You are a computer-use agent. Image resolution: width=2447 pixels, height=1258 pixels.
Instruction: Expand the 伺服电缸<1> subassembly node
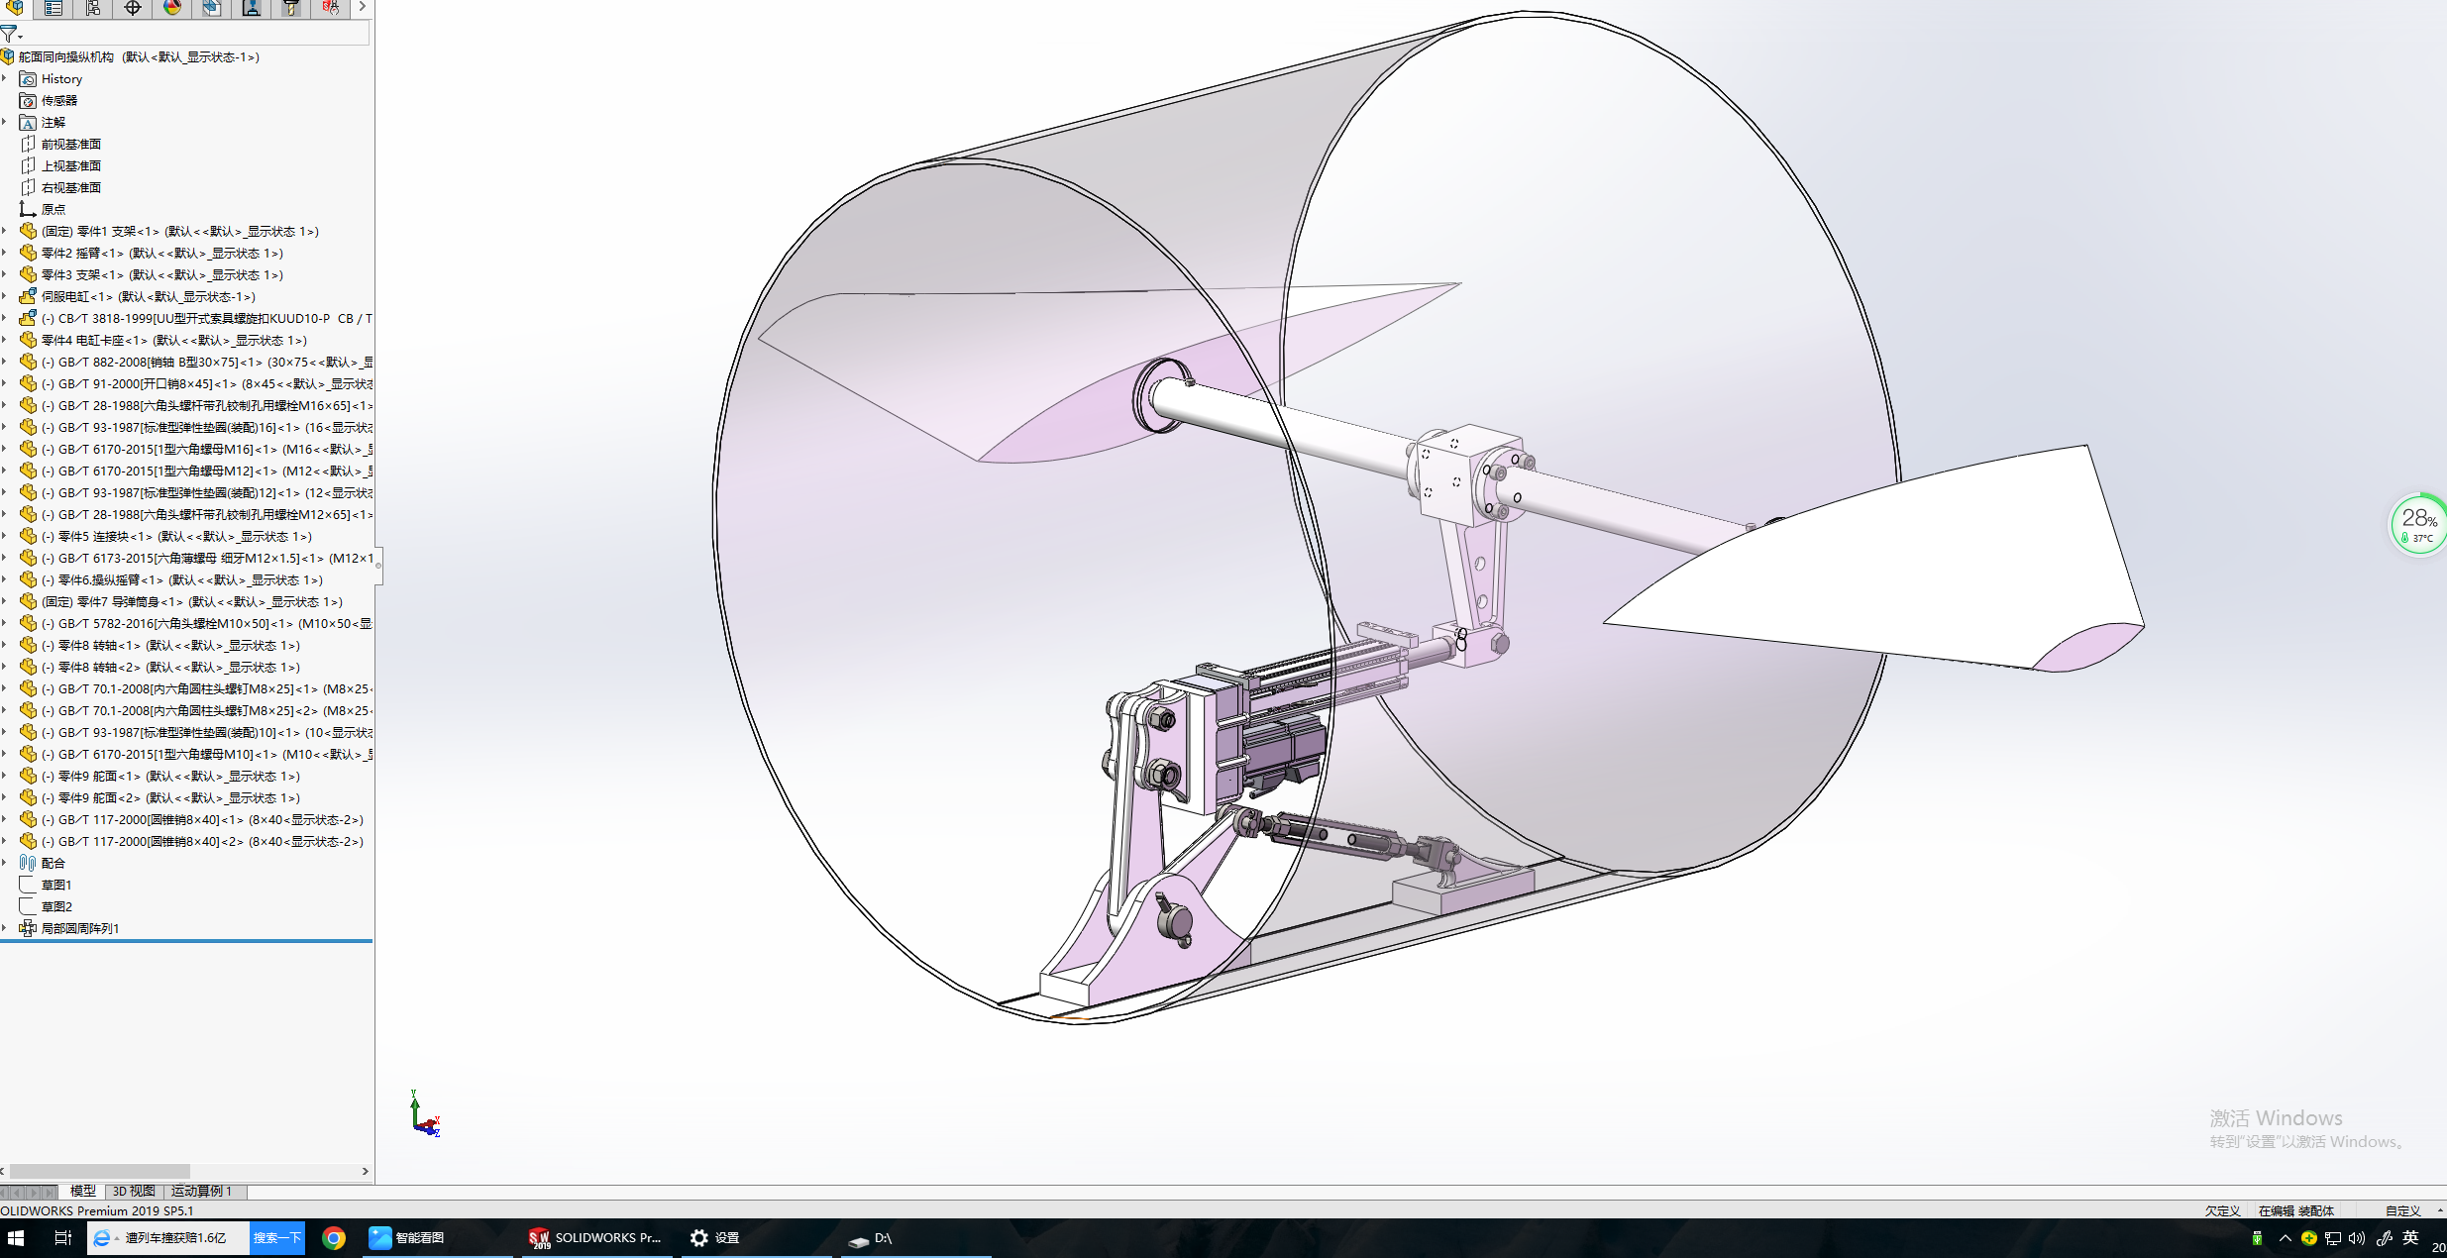5,296
